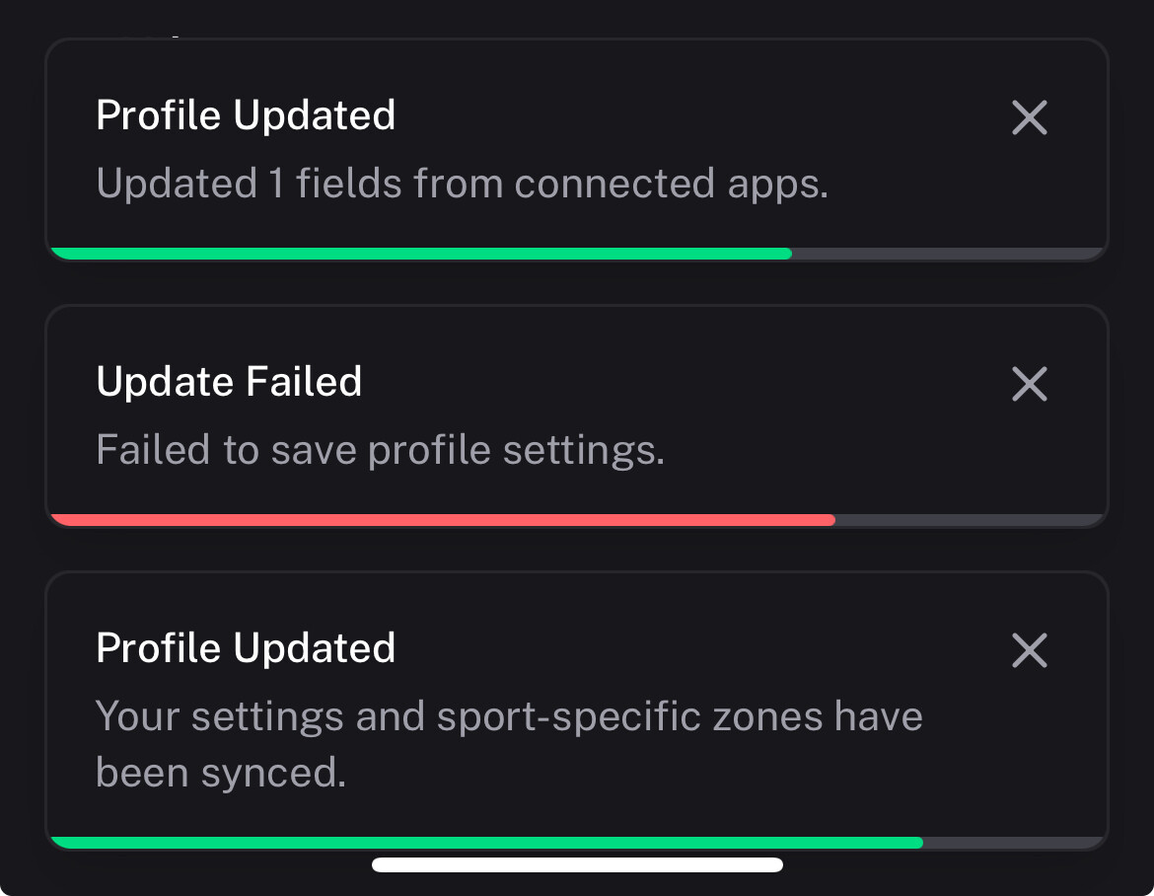Click green progress bar under connected apps toast
The width and height of the screenshot is (1154, 896).
420,254
